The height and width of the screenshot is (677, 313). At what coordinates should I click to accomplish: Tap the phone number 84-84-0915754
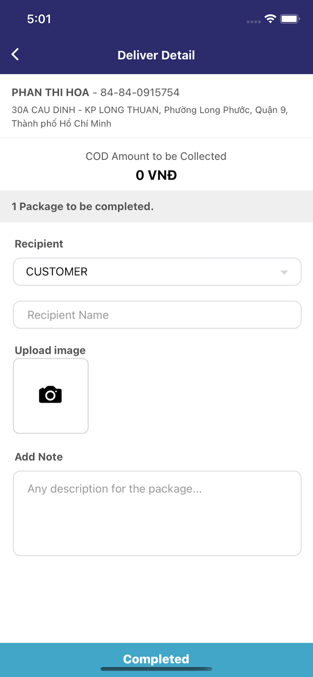coord(140,93)
